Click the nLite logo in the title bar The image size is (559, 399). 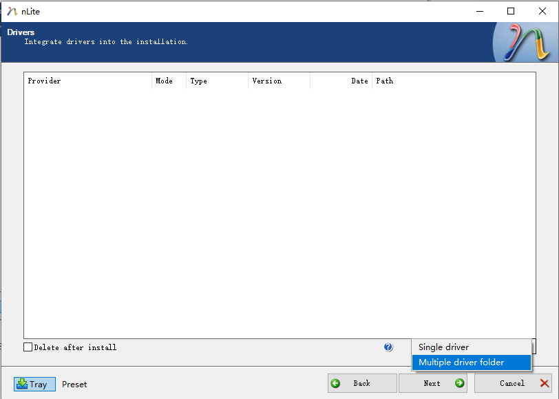click(12, 11)
